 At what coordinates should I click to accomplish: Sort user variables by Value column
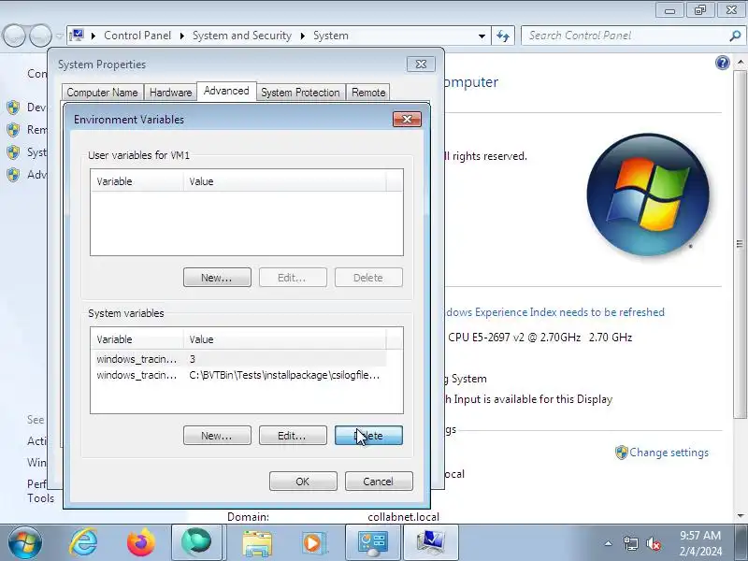coord(285,181)
